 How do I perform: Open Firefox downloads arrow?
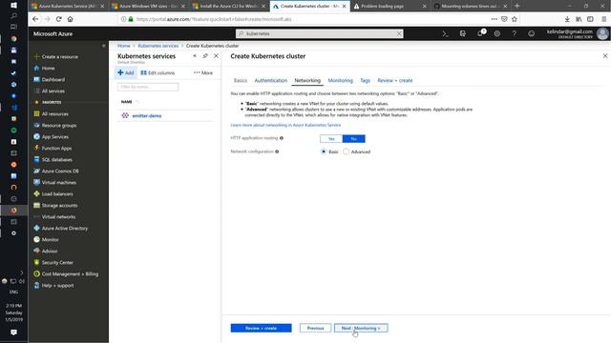tap(567, 19)
